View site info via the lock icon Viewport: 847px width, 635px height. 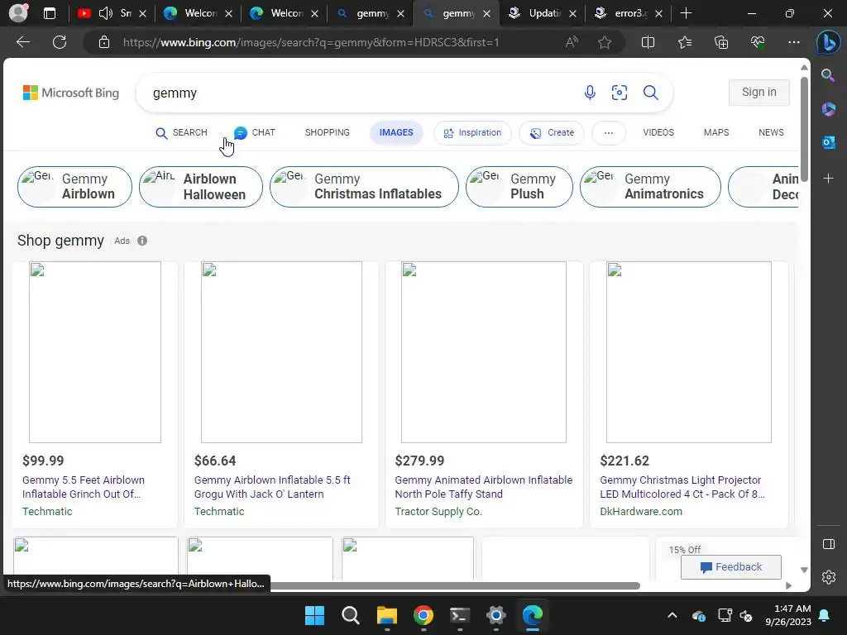[x=104, y=42]
